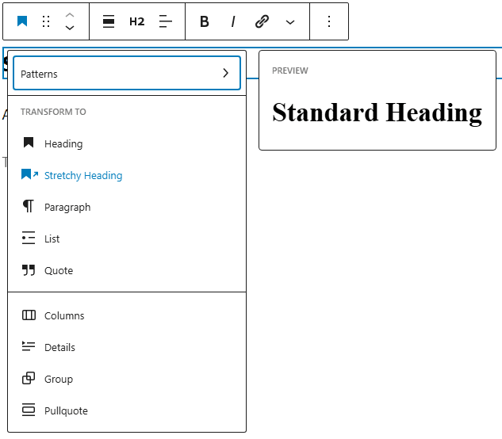Wrap block in a Group
This screenshot has height=439, width=502.
pyautogui.click(x=127, y=379)
